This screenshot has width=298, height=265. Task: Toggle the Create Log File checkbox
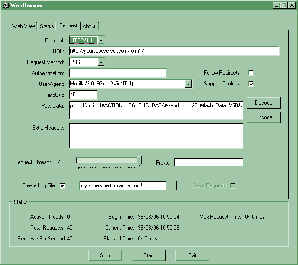tap(63, 185)
